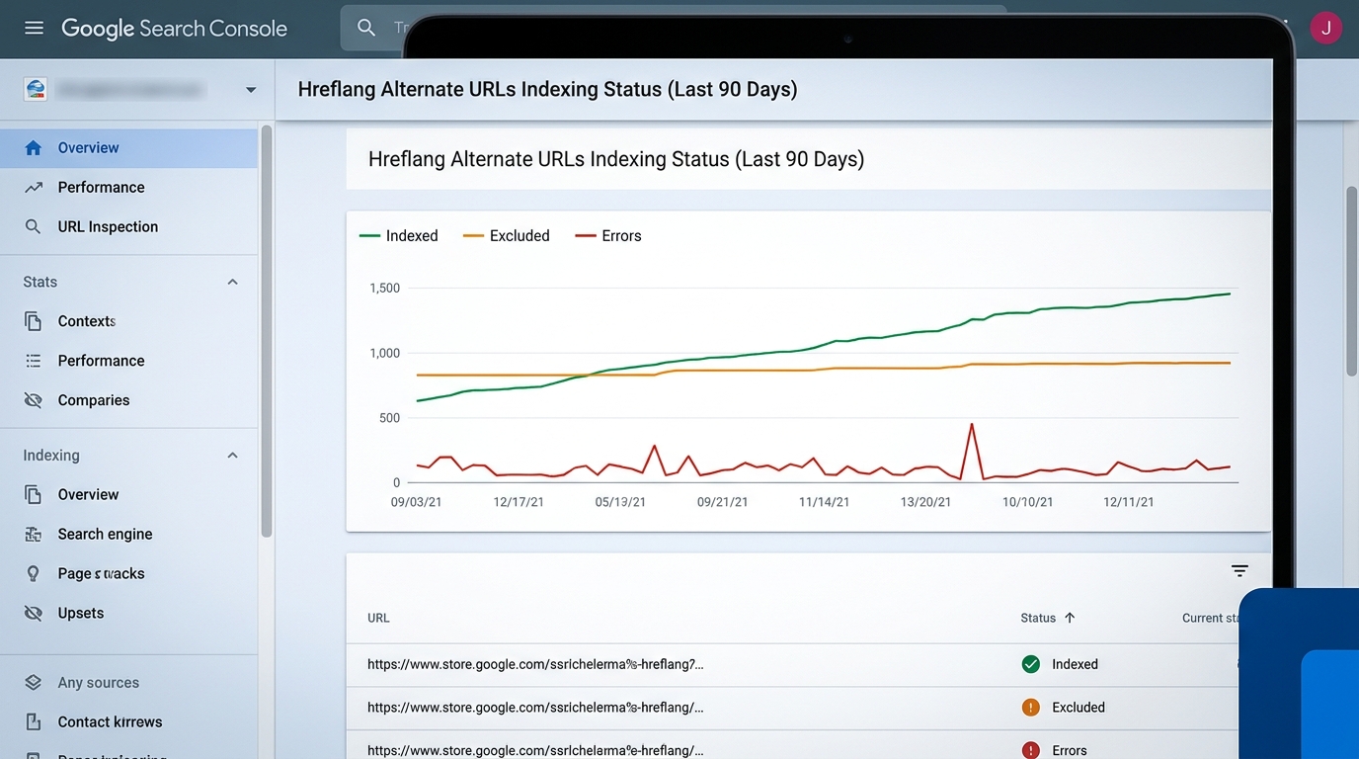
Task: Open Upsets in the sidebar
Action: point(128,614)
